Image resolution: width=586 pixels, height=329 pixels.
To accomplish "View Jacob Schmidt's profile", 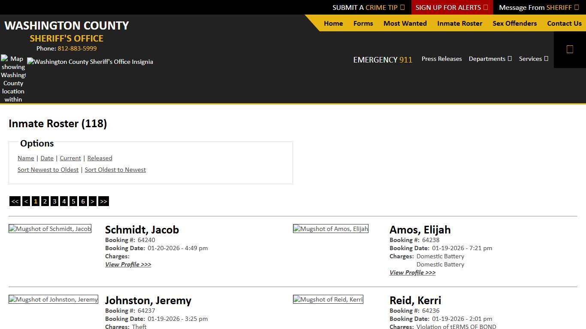I will click(128, 264).
